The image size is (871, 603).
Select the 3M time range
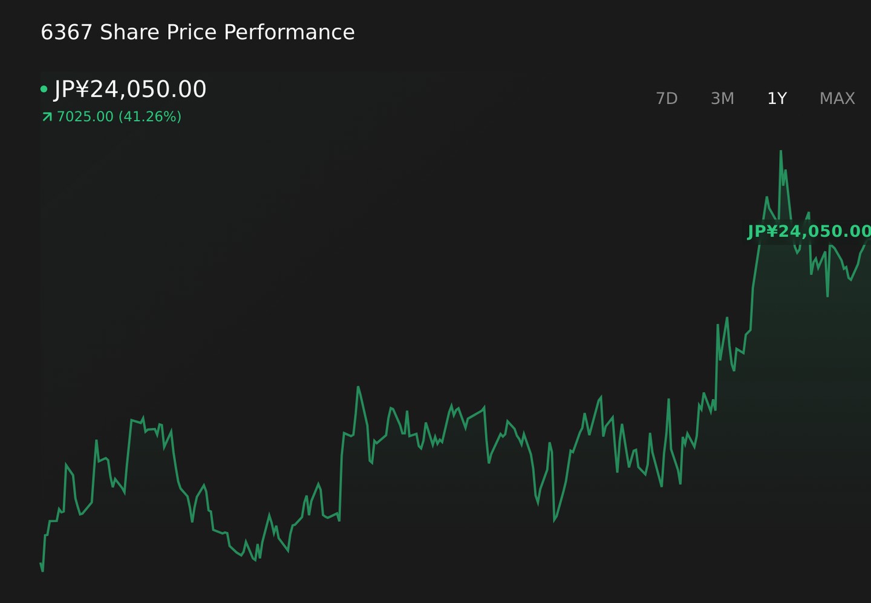tap(722, 98)
